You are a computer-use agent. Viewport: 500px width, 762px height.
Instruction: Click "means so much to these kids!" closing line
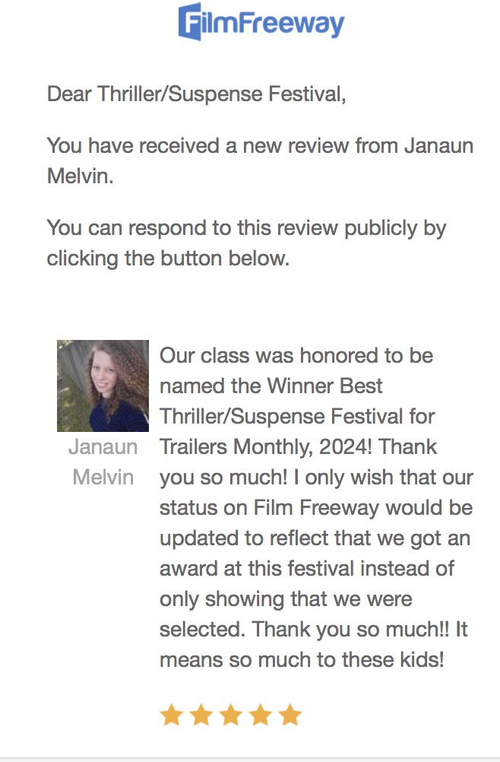[301, 659]
